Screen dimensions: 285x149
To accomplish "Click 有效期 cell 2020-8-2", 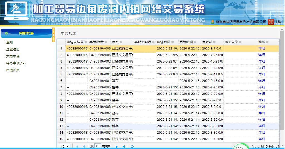I will pyautogui.click(x=212, y=106).
